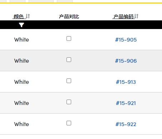Toggle the compare checkbox for #15-921
162x139 pixels.
coord(69,102)
